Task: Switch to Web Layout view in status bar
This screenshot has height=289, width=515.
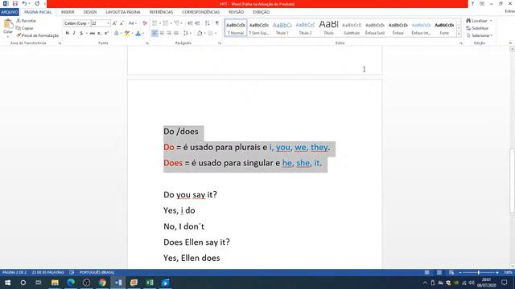Action: point(451,272)
